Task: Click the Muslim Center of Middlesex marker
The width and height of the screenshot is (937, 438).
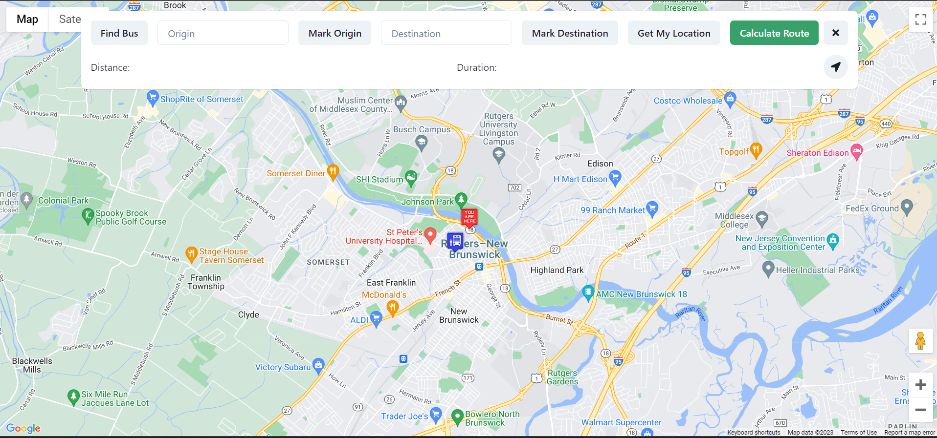Action: [x=401, y=103]
